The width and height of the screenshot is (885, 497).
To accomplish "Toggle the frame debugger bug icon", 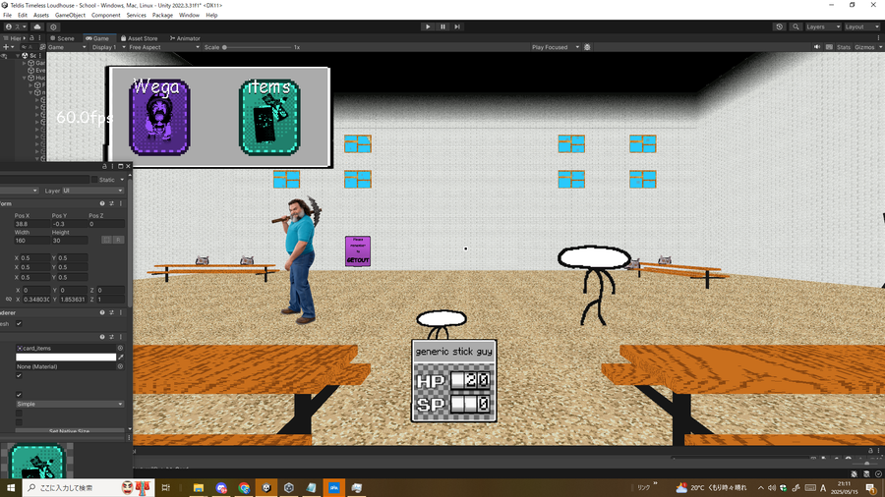I will click(587, 47).
